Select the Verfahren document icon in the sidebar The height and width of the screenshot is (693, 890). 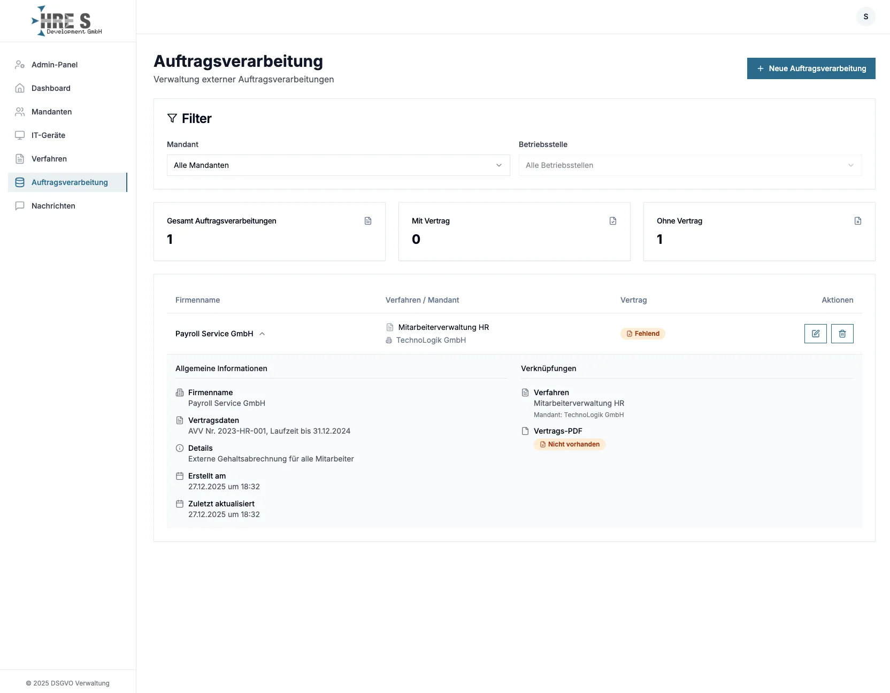[20, 159]
